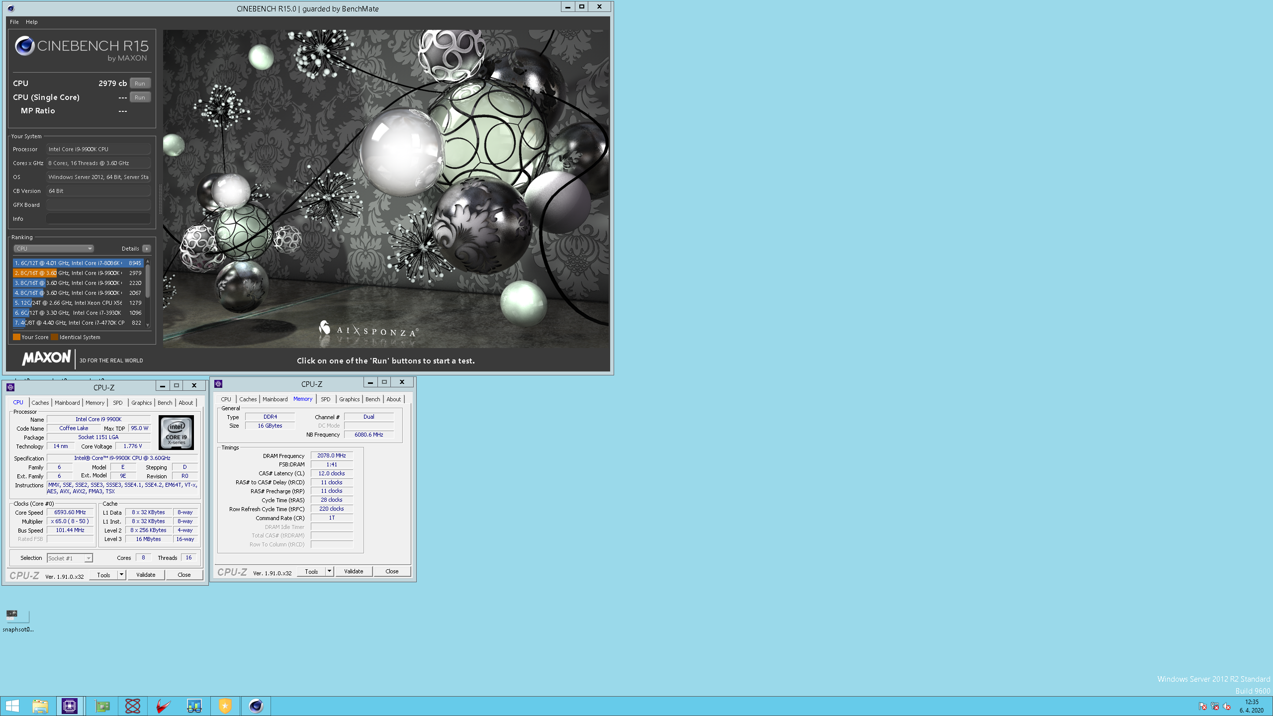
Task: Click the Info text field in Your System
Action: 98,219
